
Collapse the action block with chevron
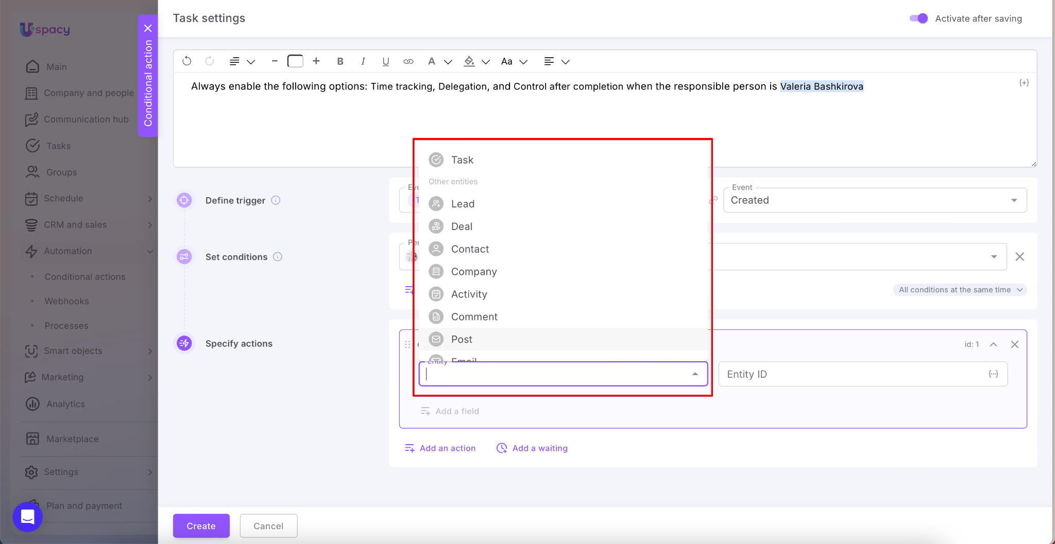pos(993,344)
